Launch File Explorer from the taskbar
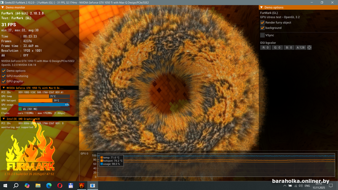This screenshot has width=338, height=190. (x=38, y=185)
